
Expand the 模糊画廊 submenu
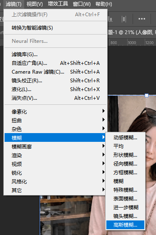tap(55, 146)
